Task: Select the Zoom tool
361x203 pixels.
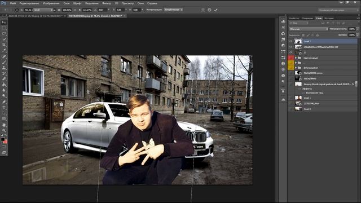Action: (4, 130)
